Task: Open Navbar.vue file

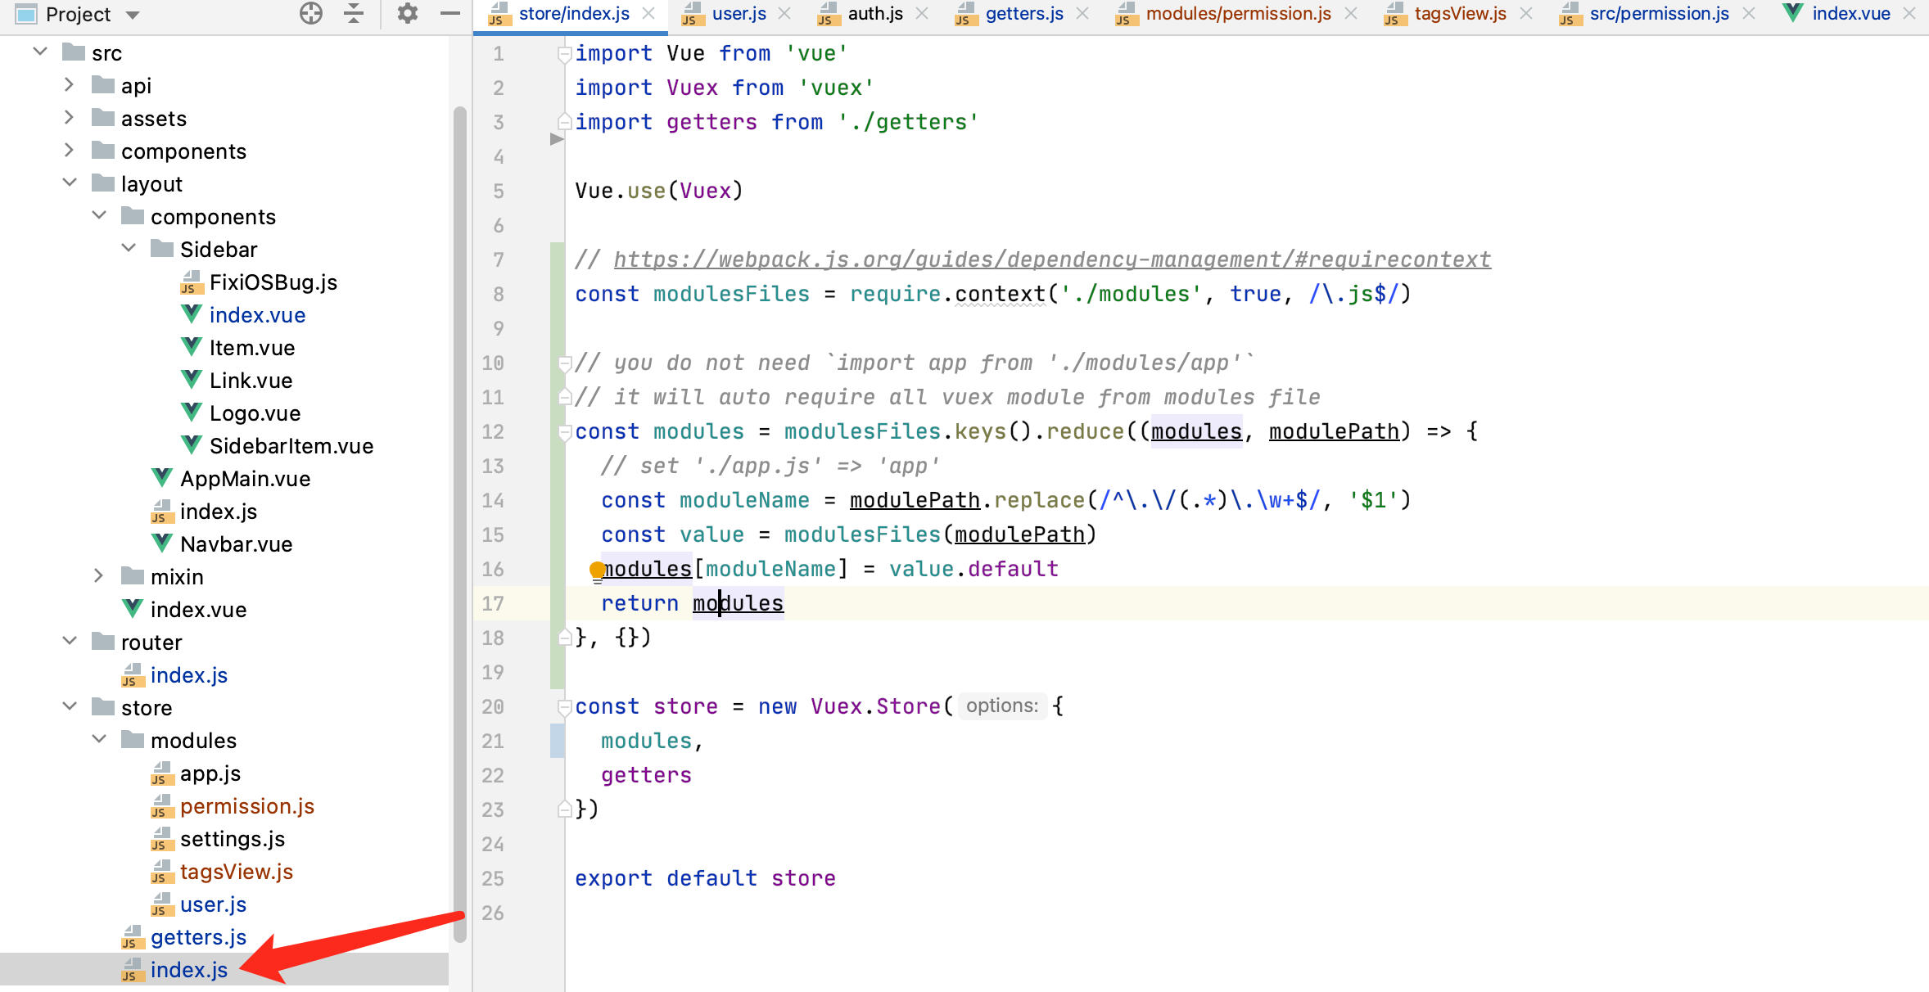Action: point(236,544)
